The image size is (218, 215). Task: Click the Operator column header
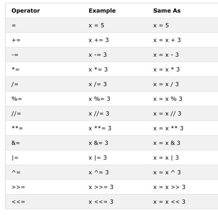[x=26, y=10]
